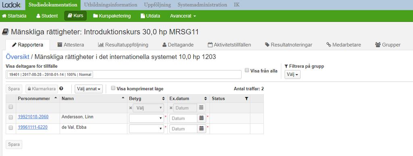Select the Rapportera tab

[28, 45]
